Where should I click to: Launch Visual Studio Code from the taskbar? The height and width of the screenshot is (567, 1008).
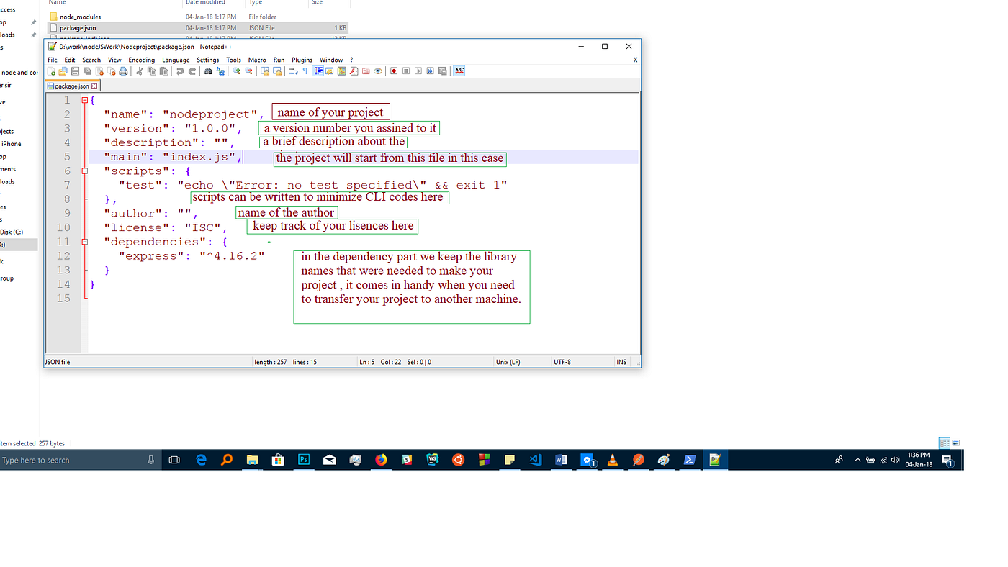coord(535,460)
